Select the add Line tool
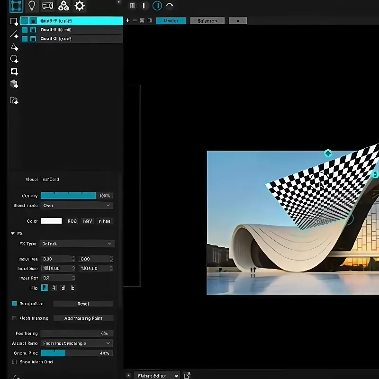379x379 pixels. (x=14, y=34)
